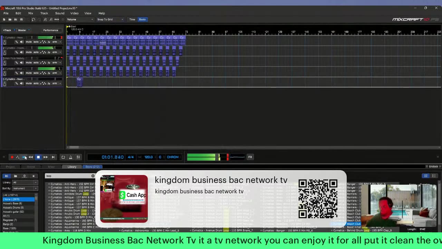Viewport: 442px width, 249px height.
Task: Open fx for track 3 Irish Flute Melody
Action: tap(49, 63)
